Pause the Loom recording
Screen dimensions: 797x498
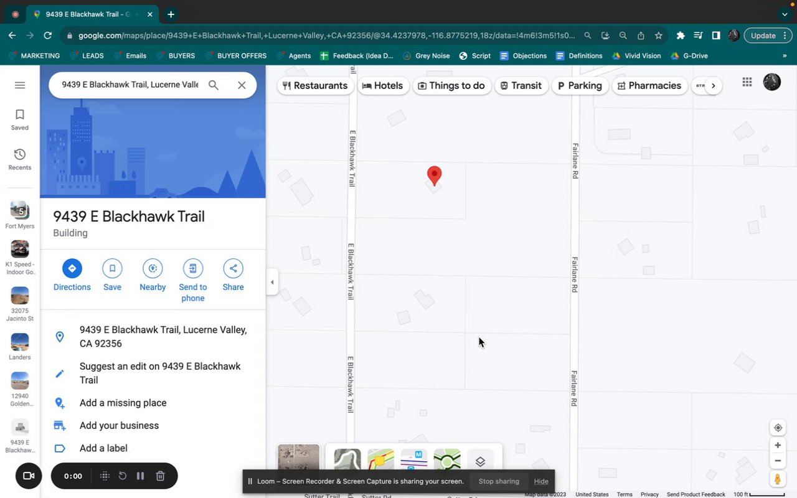[x=141, y=476]
